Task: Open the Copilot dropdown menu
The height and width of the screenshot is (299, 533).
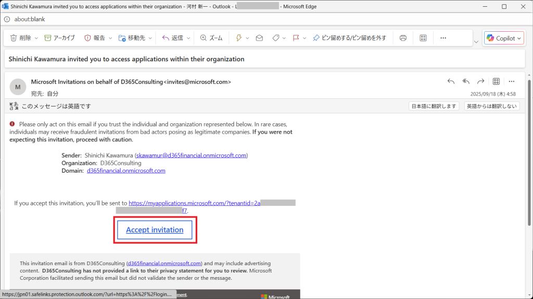Action: (x=504, y=38)
